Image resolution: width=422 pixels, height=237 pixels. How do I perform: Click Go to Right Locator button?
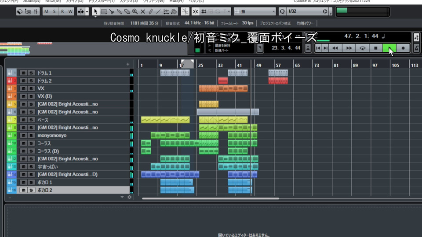tap(325, 48)
